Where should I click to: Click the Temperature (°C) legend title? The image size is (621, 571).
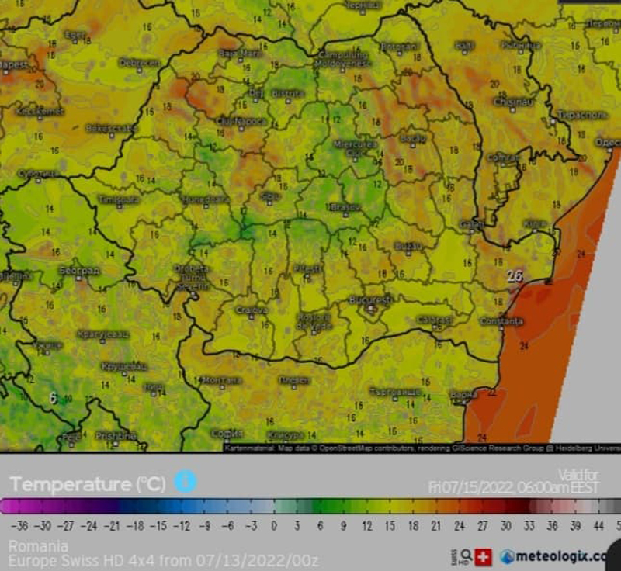tap(88, 483)
